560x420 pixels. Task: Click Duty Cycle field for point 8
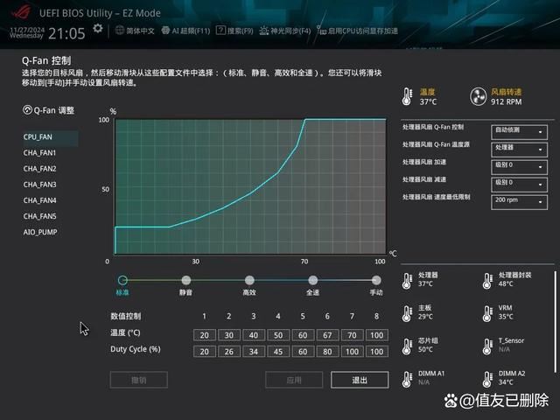[377, 352]
